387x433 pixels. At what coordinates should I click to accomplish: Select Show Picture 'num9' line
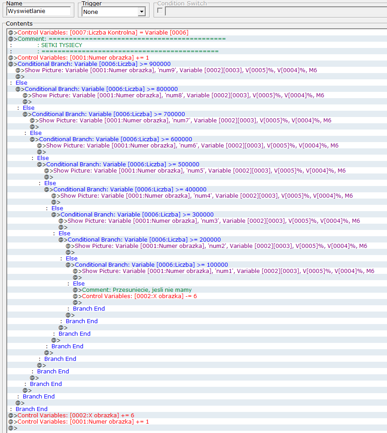tap(166, 70)
